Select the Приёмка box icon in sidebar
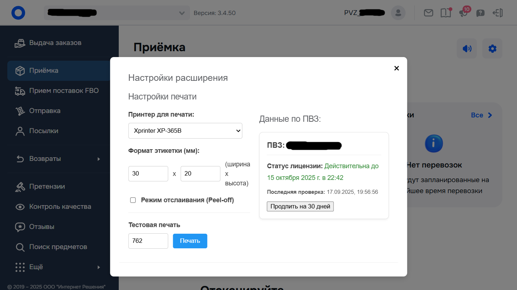This screenshot has width=517, height=290. 20,70
